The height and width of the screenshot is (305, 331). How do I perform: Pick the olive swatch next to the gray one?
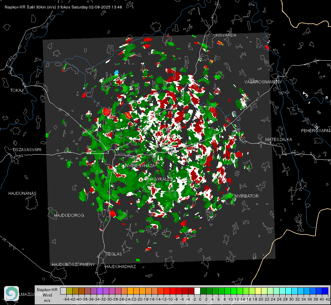pyautogui.click(x=69, y=291)
